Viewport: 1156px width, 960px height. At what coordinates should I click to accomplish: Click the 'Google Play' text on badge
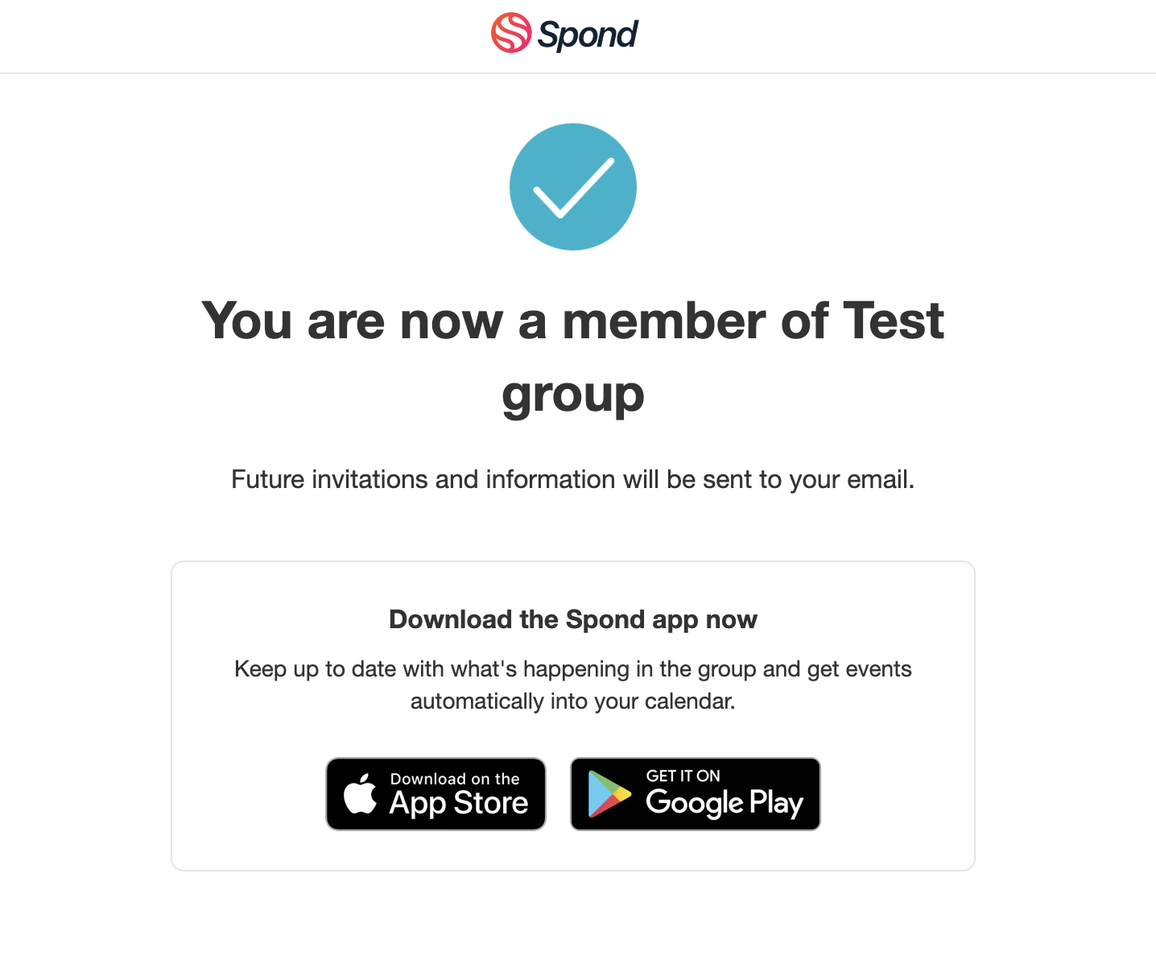(725, 803)
